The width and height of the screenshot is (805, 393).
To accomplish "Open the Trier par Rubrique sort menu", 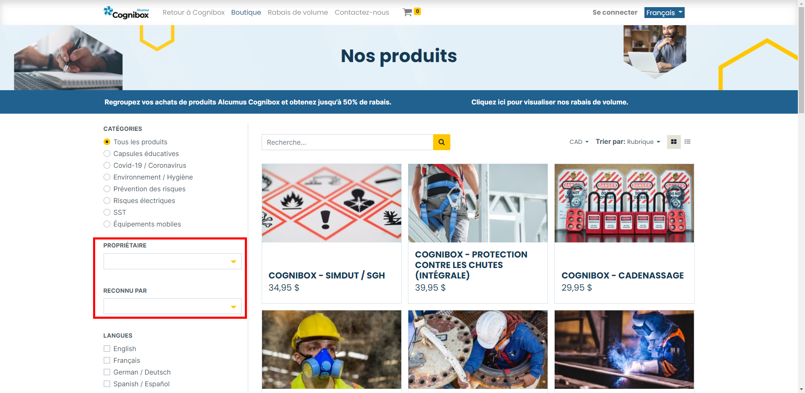I will tap(628, 142).
